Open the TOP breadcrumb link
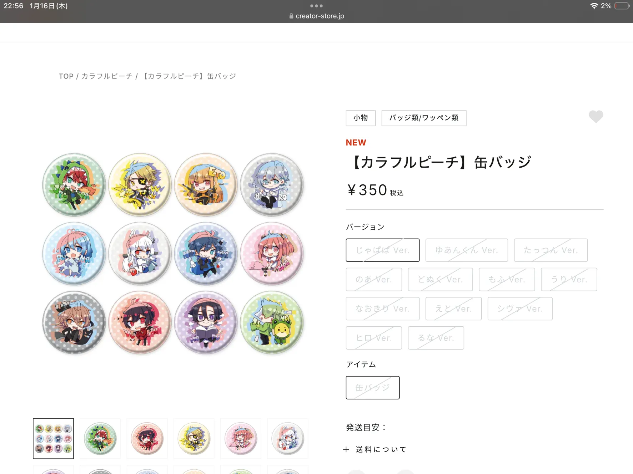The image size is (633, 474). 66,76
